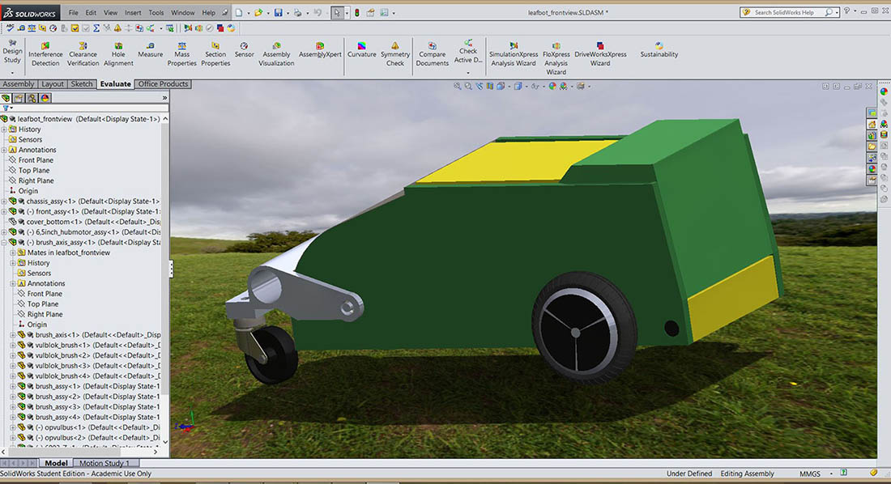This screenshot has height=484, width=891.
Task: Select opvulbus<1> in the tree
Action: coord(89,427)
